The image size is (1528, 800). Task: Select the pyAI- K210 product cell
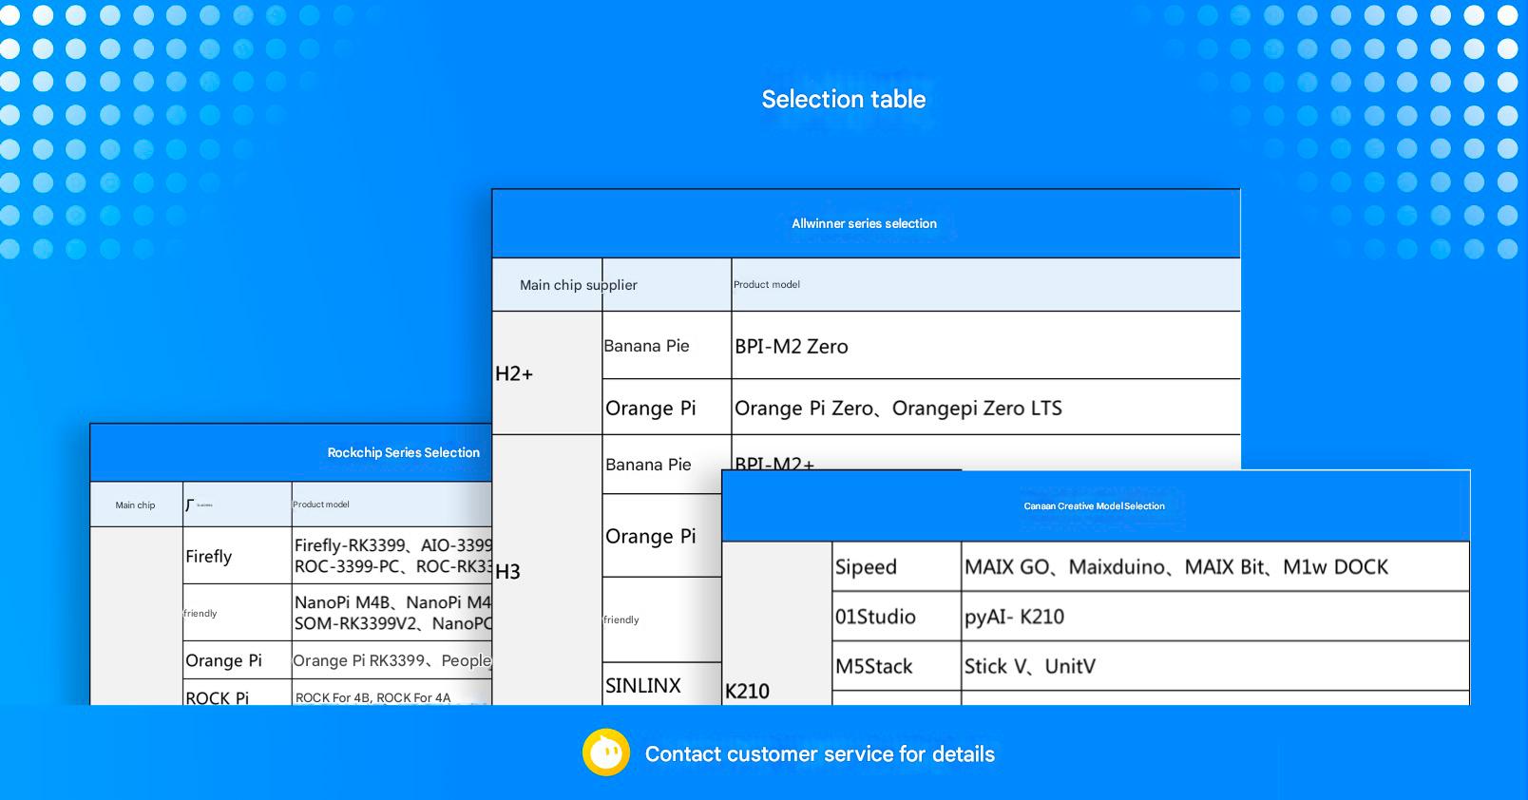[x=1213, y=617]
